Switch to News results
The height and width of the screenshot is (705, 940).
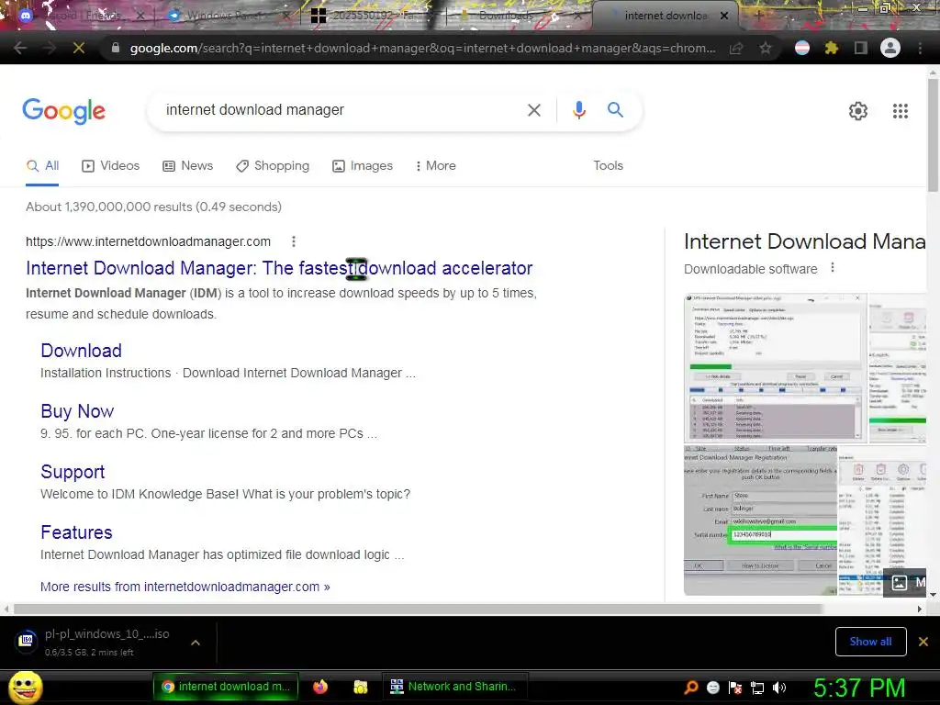tap(188, 166)
